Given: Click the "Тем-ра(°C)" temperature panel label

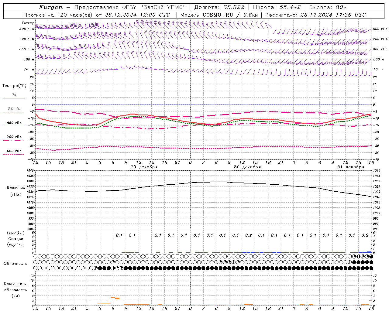Looking at the screenshot, I should (14, 86).
